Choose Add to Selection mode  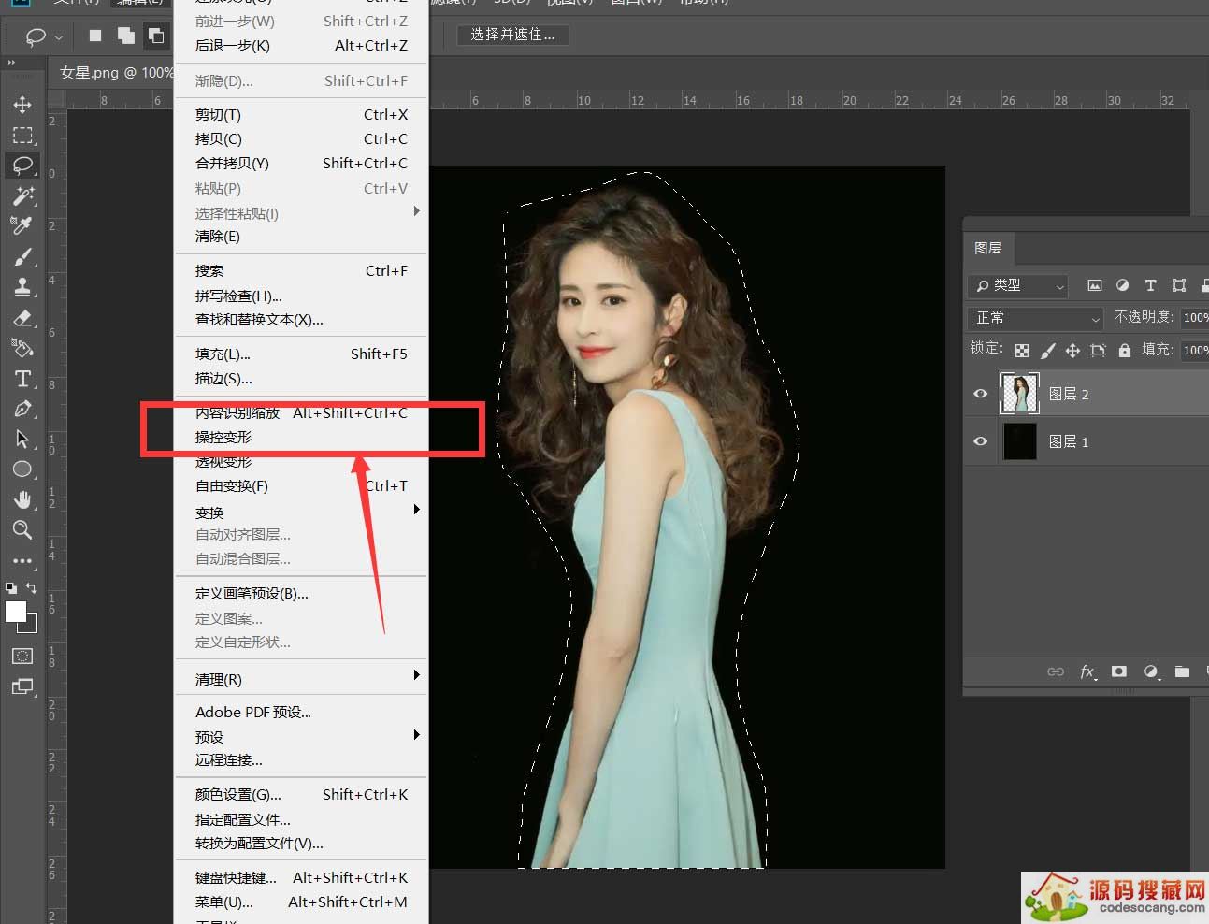click(x=125, y=36)
